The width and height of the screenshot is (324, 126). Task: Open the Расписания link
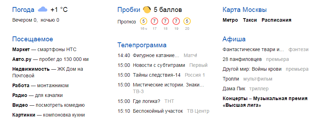point(276,20)
